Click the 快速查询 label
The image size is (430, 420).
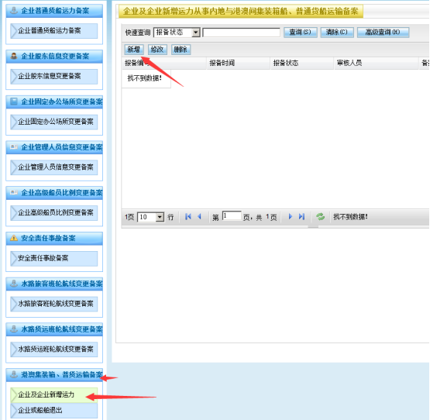[138, 33]
